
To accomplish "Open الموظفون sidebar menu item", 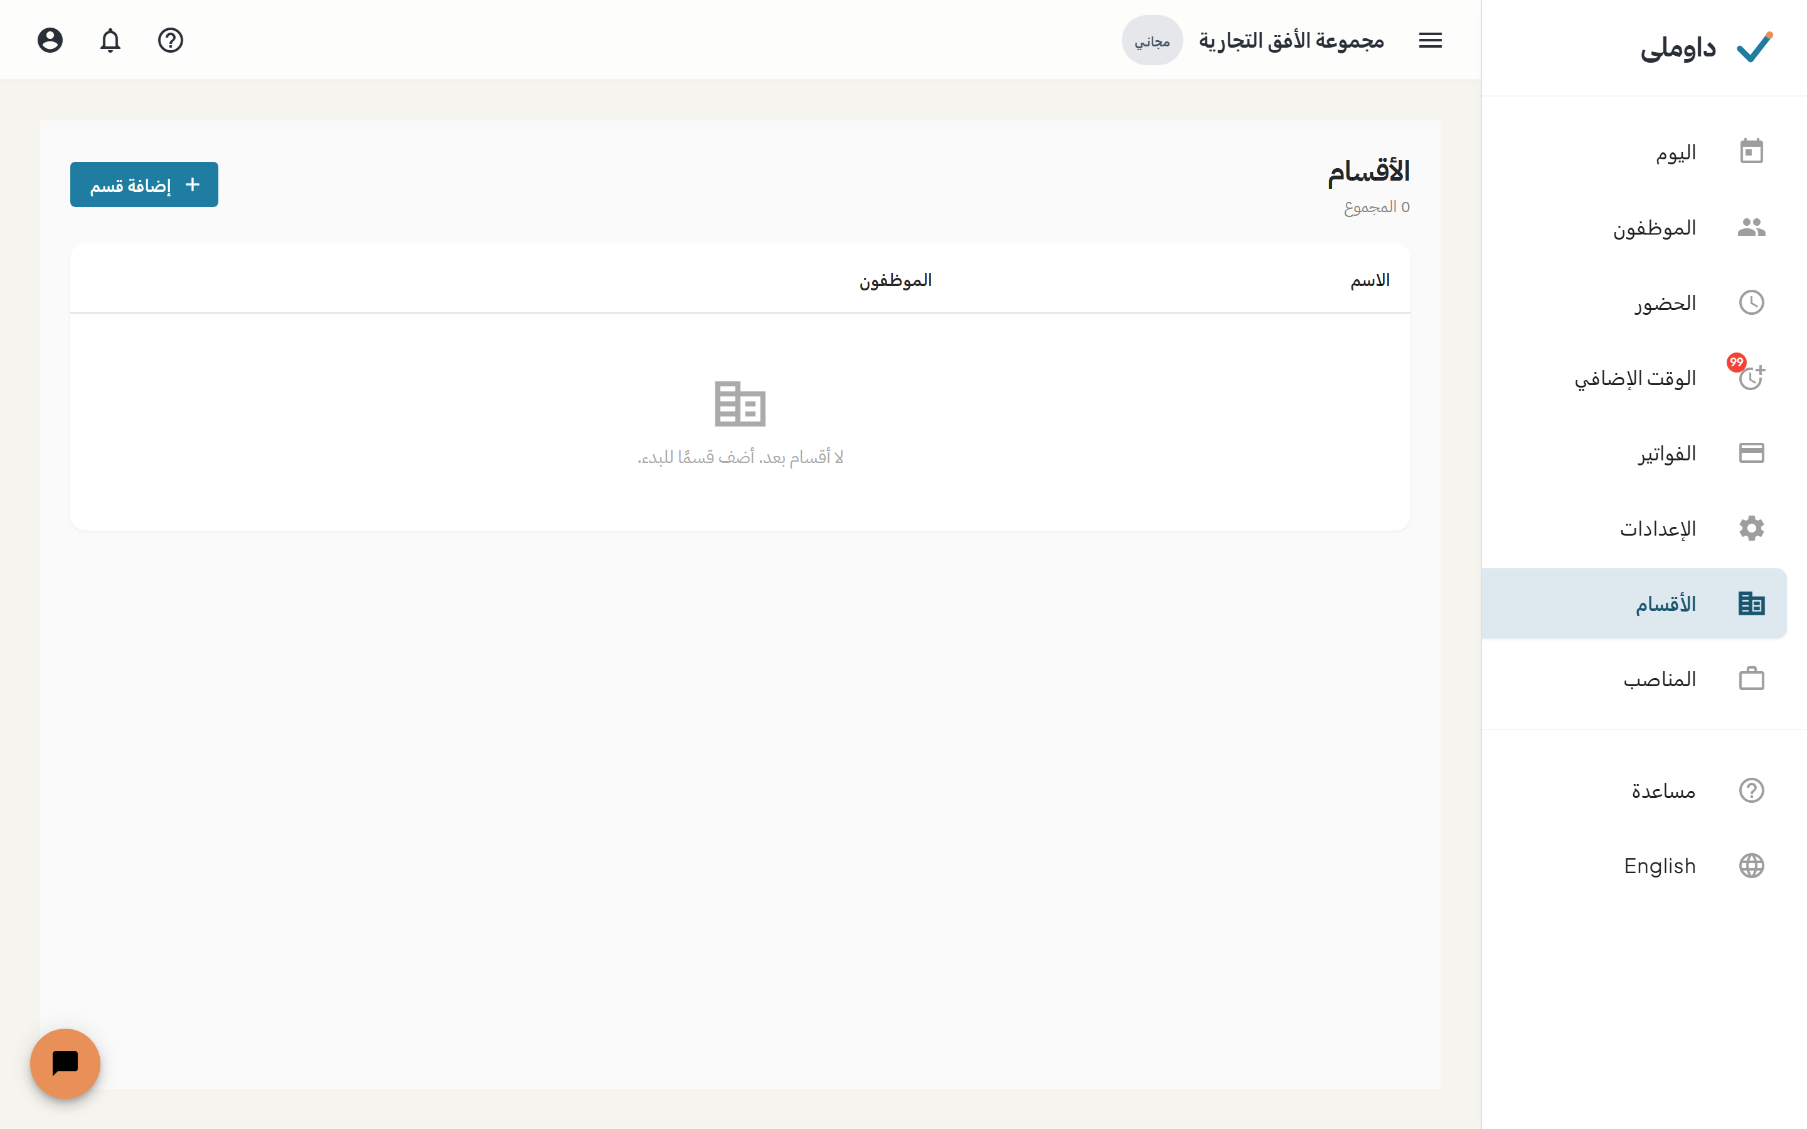I will 1634,227.
